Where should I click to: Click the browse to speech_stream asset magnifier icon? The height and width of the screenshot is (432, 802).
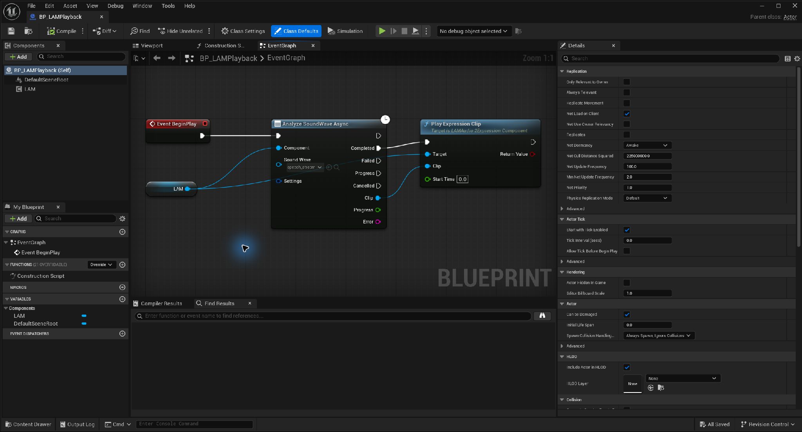pyautogui.click(x=336, y=167)
